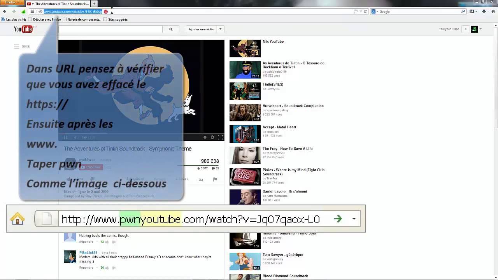This screenshot has height=280, width=498.
Task: Reply to 'Nothing beats the comic' comment
Action: coord(86,242)
